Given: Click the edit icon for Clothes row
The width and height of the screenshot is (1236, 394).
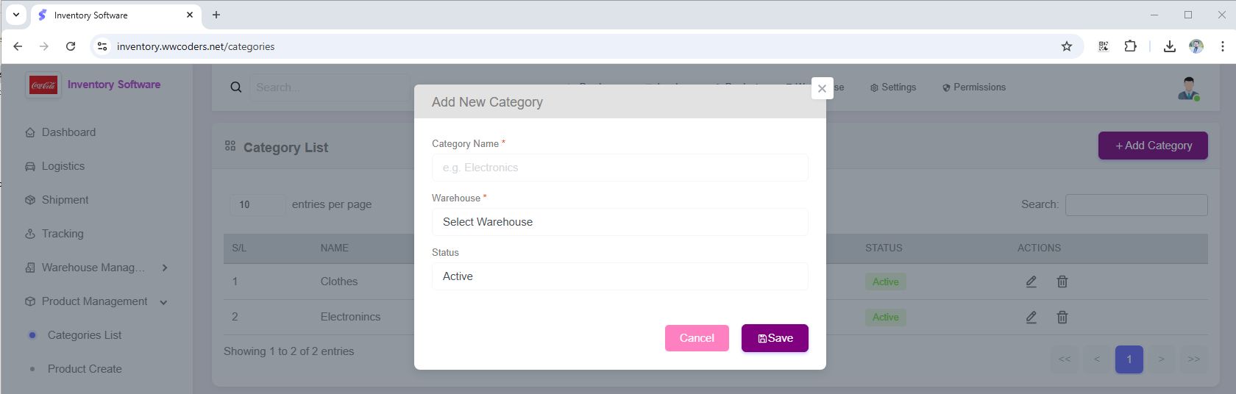Looking at the screenshot, I should pyautogui.click(x=1031, y=282).
